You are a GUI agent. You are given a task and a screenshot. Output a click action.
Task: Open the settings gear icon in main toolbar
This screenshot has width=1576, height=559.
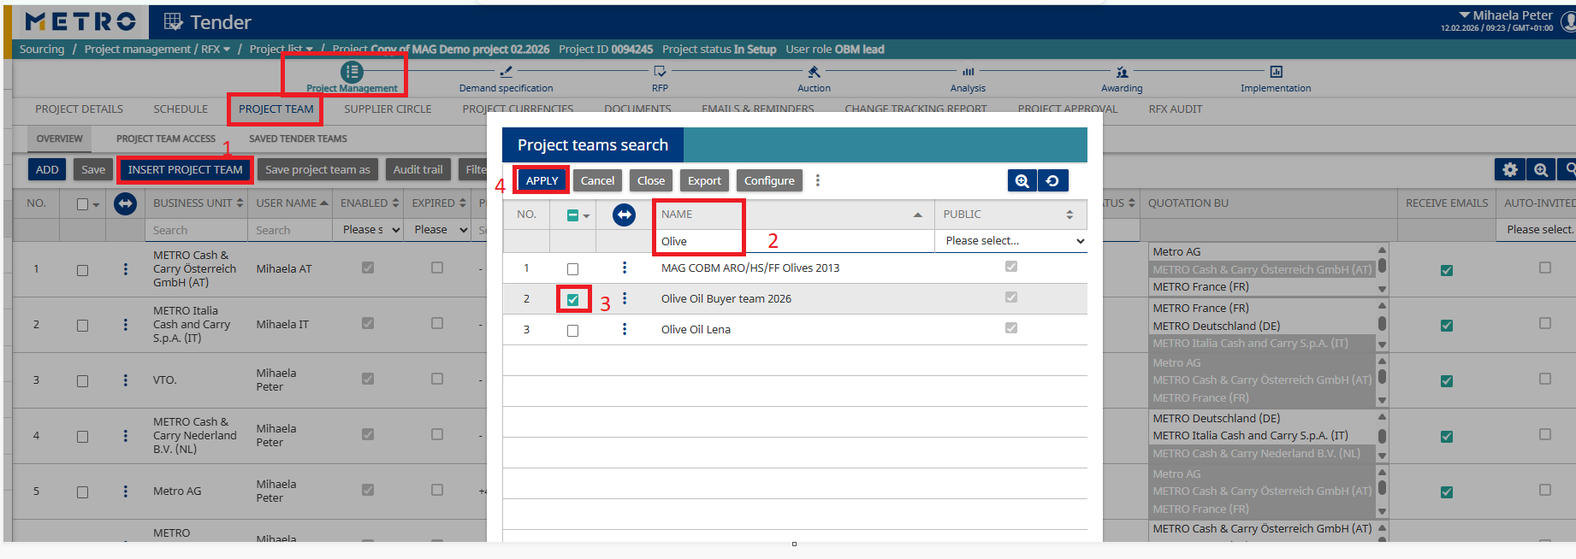[x=1509, y=169]
